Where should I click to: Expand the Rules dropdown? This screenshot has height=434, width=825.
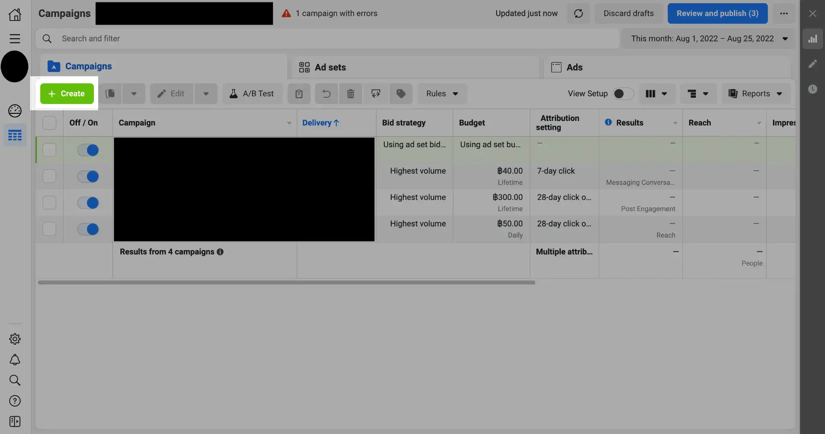(442, 94)
